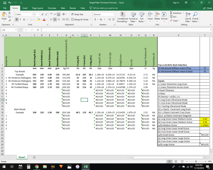Click the zoom slider handle
213x170 pixels.
tap(196, 161)
